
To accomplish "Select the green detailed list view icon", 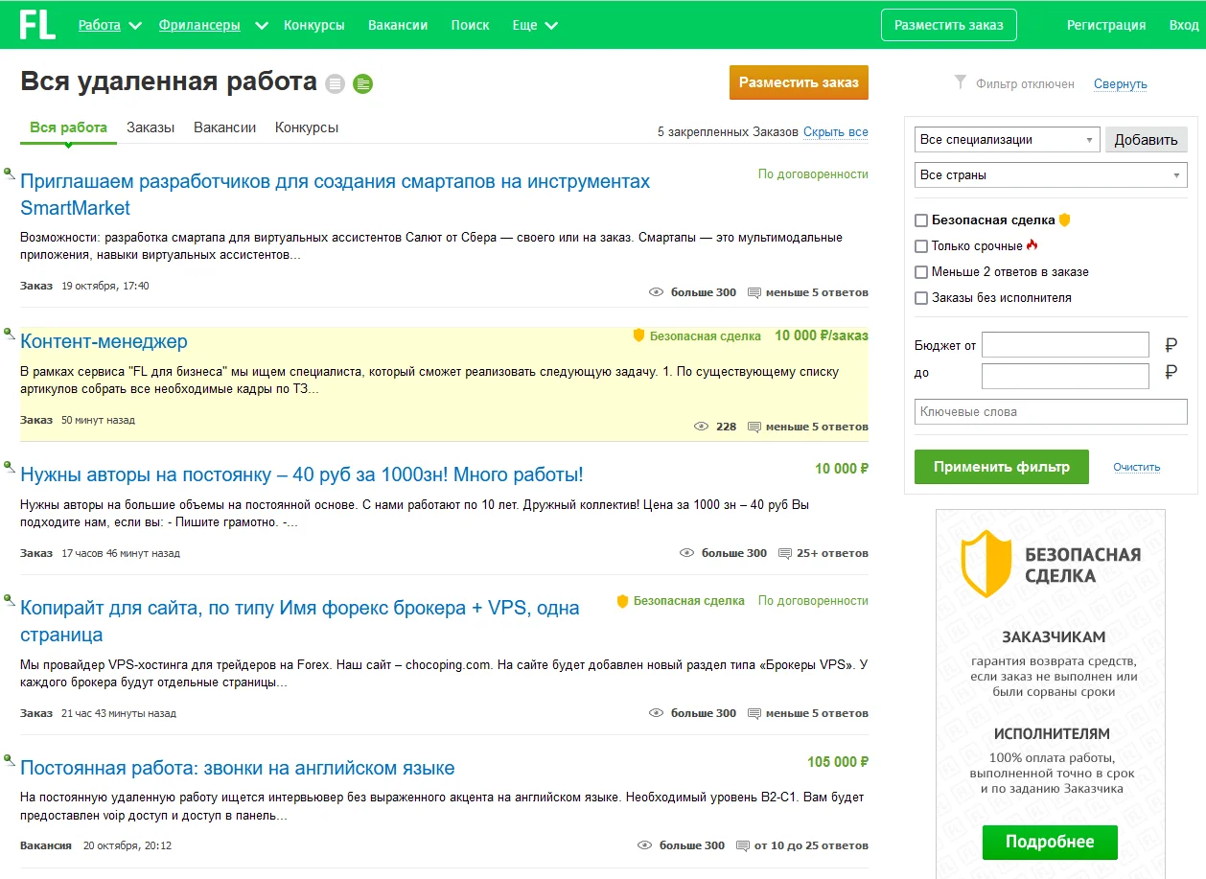I will pos(362,84).
